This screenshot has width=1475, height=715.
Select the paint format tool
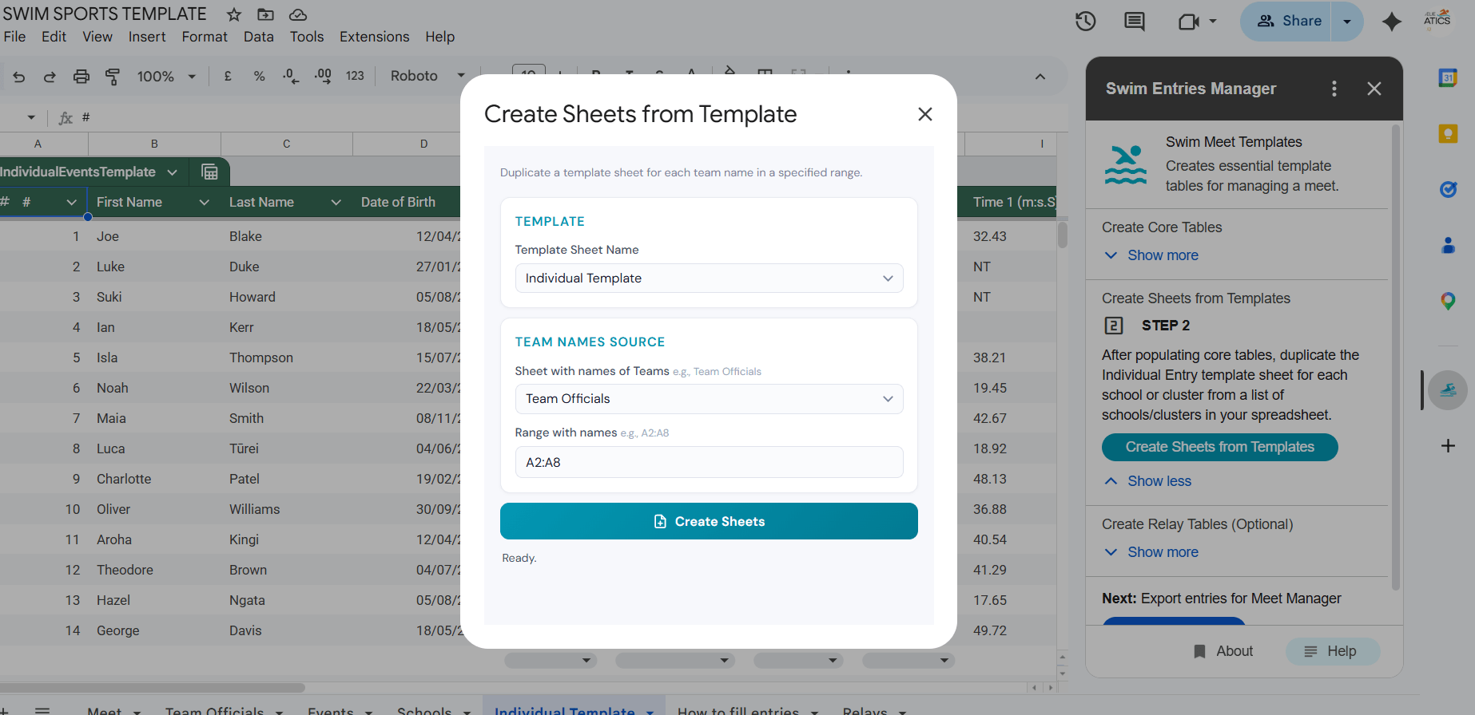113,77
